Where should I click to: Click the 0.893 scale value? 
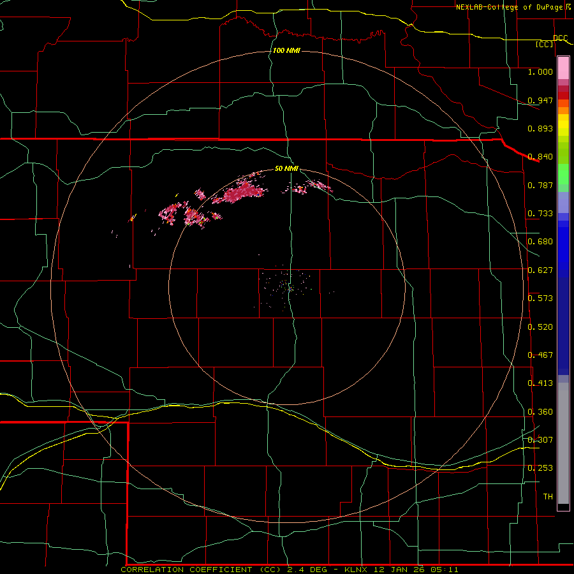tap(540, 128)
